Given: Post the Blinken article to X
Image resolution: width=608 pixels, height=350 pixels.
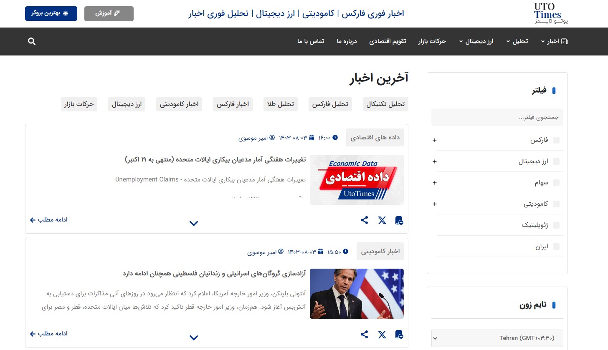Looking at the screenshot, I should [x=382, y=334].
